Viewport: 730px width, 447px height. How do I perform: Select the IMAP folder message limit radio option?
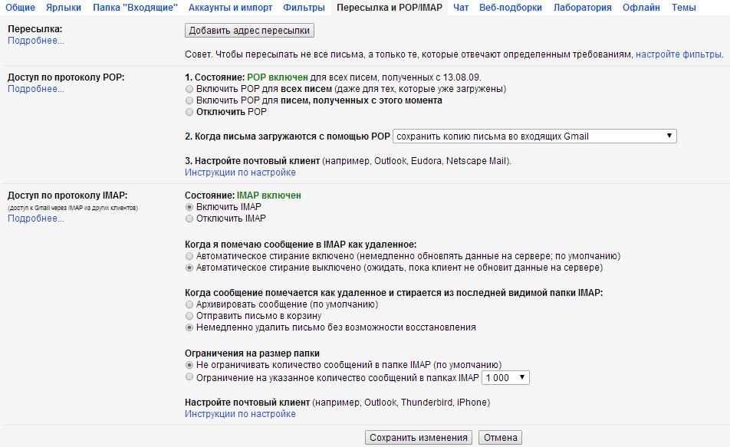[x=189, y=377]
